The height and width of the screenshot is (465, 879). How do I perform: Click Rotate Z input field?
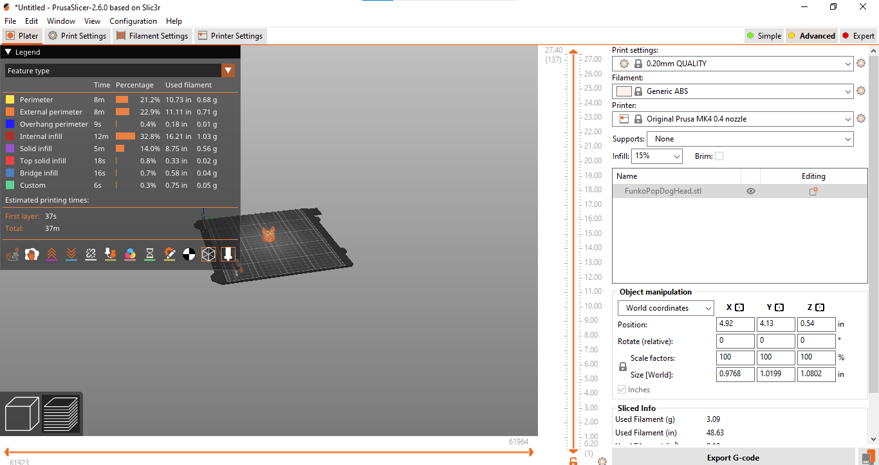click(x=816, y=341)
